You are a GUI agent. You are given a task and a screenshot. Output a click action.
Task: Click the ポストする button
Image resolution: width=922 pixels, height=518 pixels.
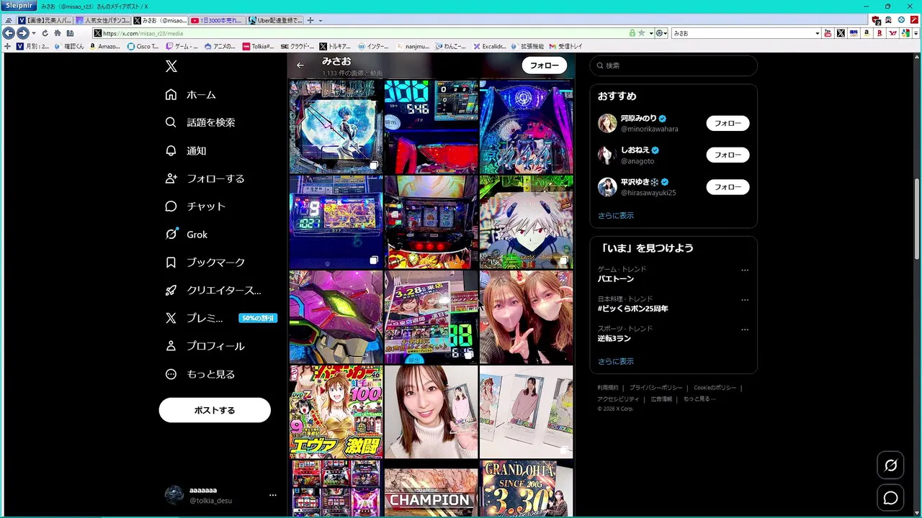point(215,410)
